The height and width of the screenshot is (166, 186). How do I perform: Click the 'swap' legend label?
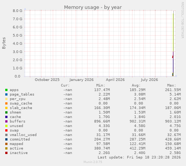[14, 130]
